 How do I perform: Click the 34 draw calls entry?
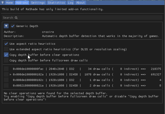click(x=99, y=69)
